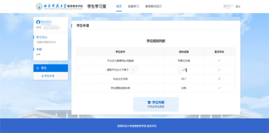Image resolution: width=269 pixels, height=133 pixels.
Task: Click the 我的成绩 column header
Action: click(184, 52)
